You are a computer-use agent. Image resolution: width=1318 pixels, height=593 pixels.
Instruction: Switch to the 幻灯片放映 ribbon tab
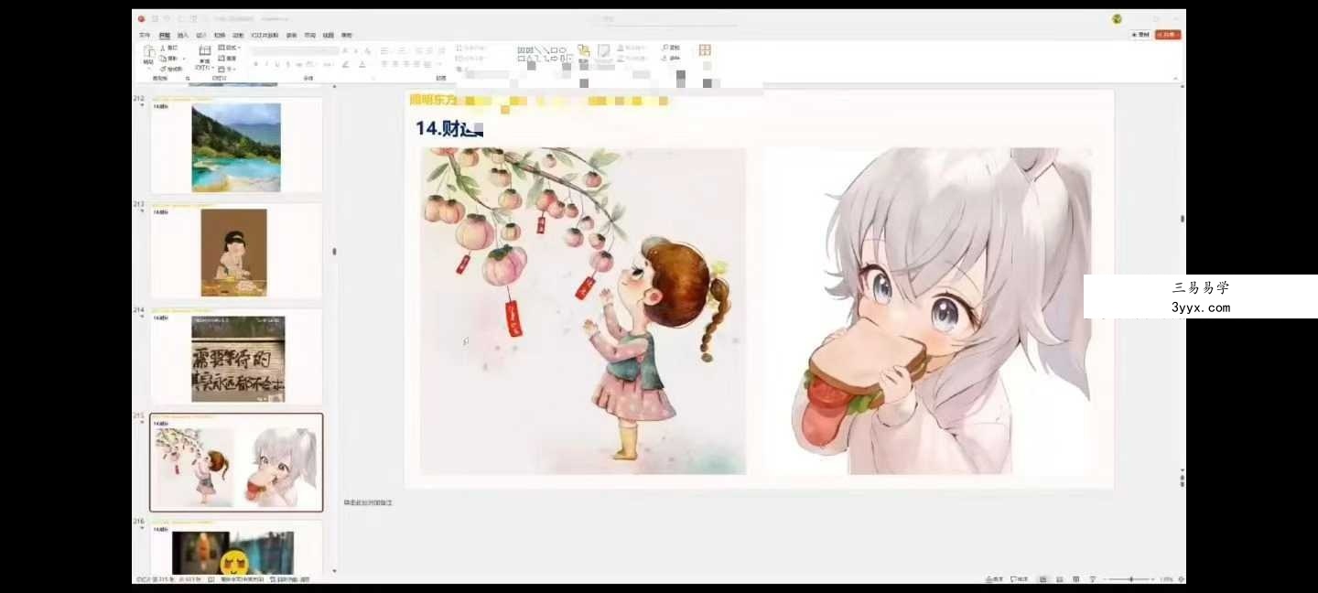pyautogui.click(x=265, y=35)
